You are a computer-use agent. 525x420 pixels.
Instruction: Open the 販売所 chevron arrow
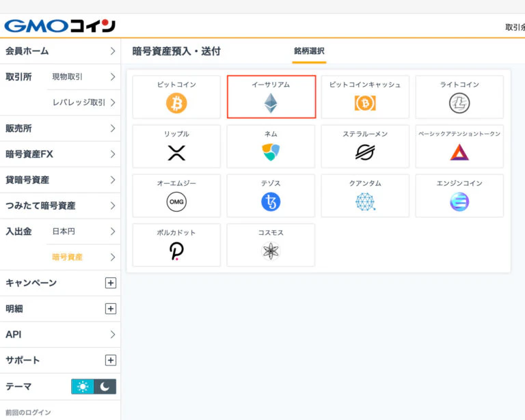[113, 128]
